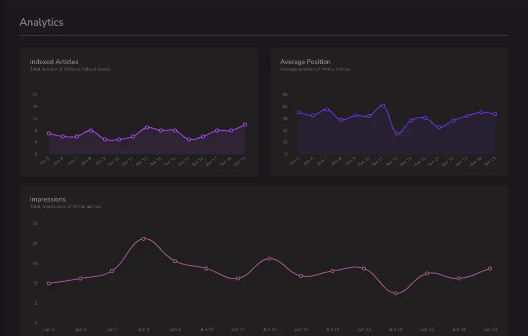
Task: Select the Jun 19 point on Average Position
Action: click(495, 114)
